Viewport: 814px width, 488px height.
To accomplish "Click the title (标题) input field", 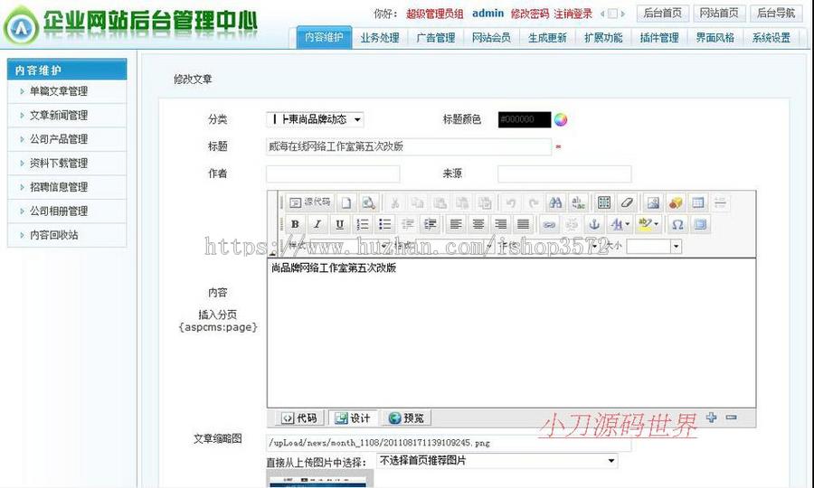I will (409, 146).
